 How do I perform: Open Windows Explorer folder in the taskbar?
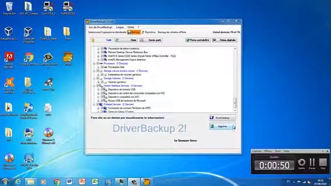point(31,181)
